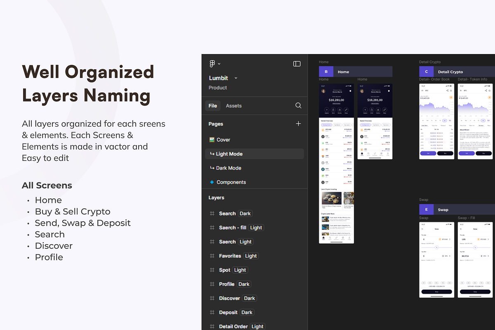Click circular swap-direction icon in Swap frame

point(437,247)
